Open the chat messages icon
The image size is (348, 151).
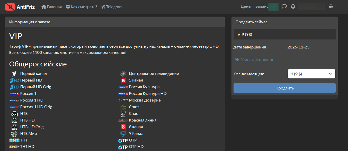pos(284,6)
